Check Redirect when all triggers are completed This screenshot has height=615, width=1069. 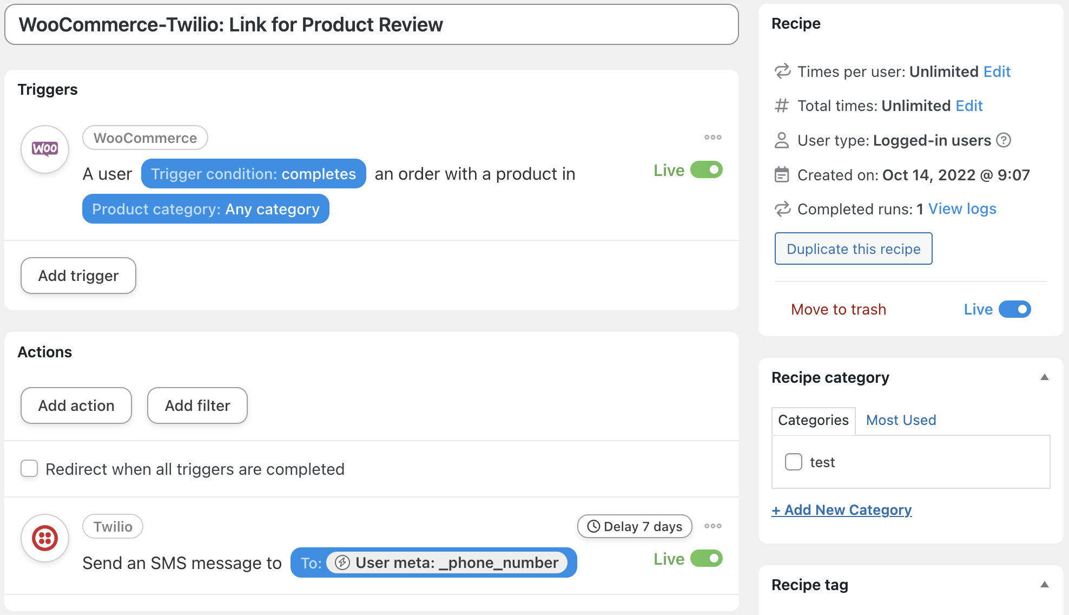pos(29,468)
